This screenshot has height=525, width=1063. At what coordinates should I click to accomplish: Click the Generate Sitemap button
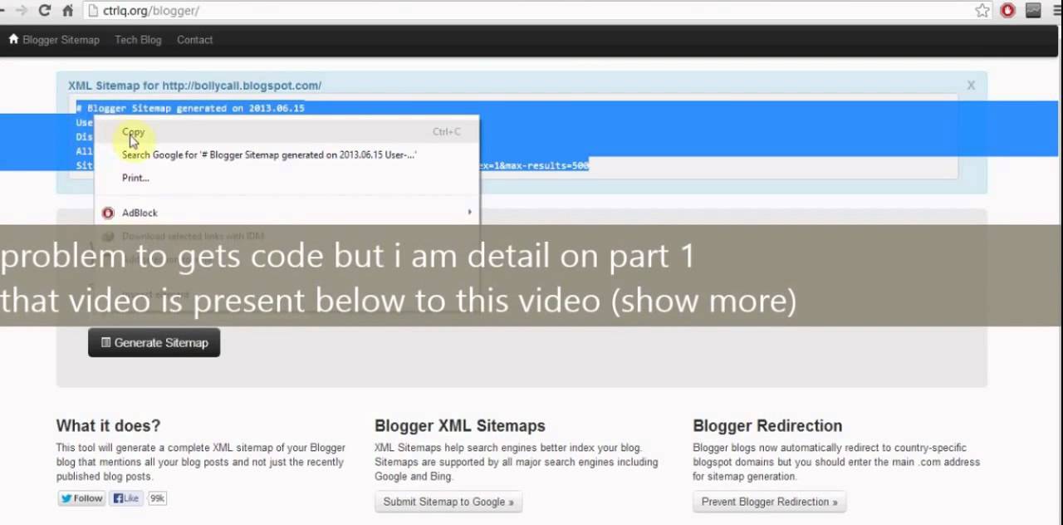coord(154,342)
